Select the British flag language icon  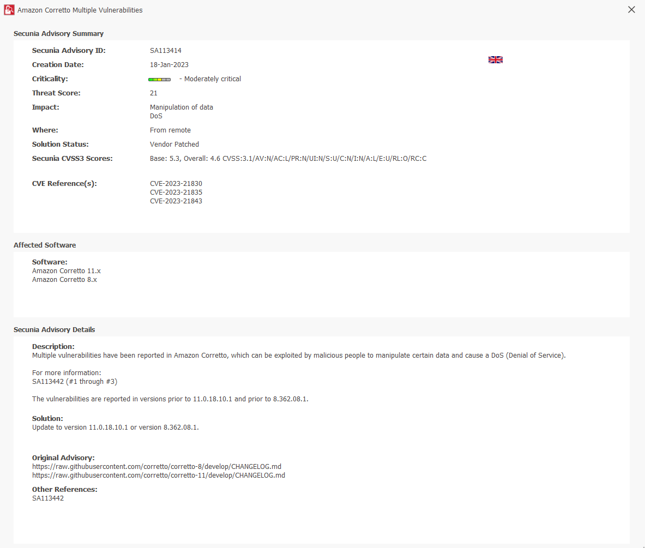(495, 59)
